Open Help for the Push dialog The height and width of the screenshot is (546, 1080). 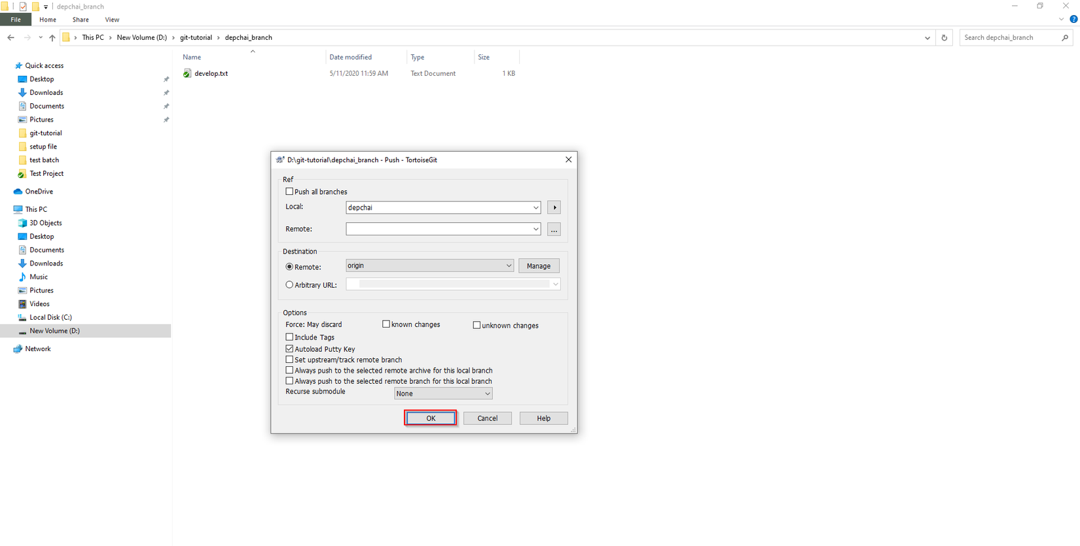[543, 418]
